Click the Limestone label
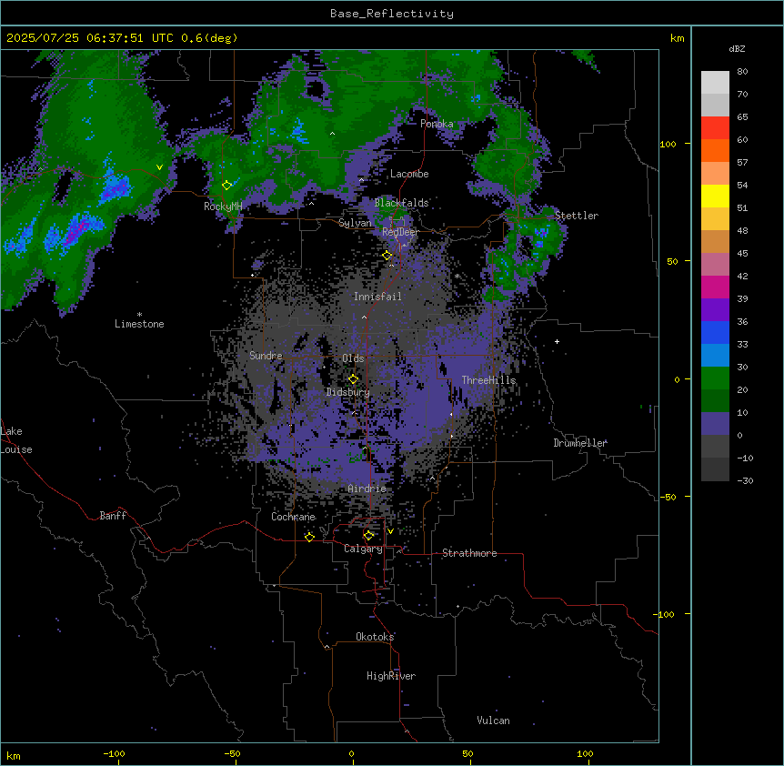Viewport: 784px width, 766px height. [x=139, y=324]
